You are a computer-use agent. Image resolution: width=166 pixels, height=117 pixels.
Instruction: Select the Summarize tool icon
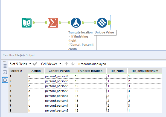(53, 23)
